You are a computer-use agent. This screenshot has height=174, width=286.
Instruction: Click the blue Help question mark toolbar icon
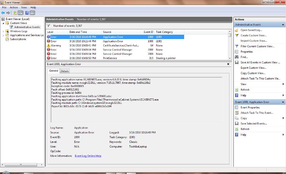[x=27, y=13]
